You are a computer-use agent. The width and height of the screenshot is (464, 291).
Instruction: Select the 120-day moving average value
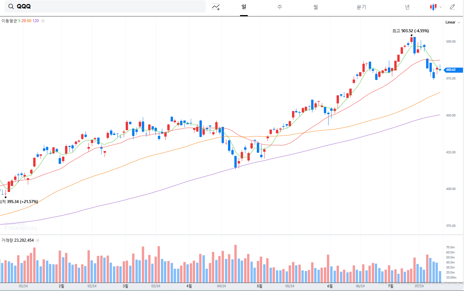point(36,21)
